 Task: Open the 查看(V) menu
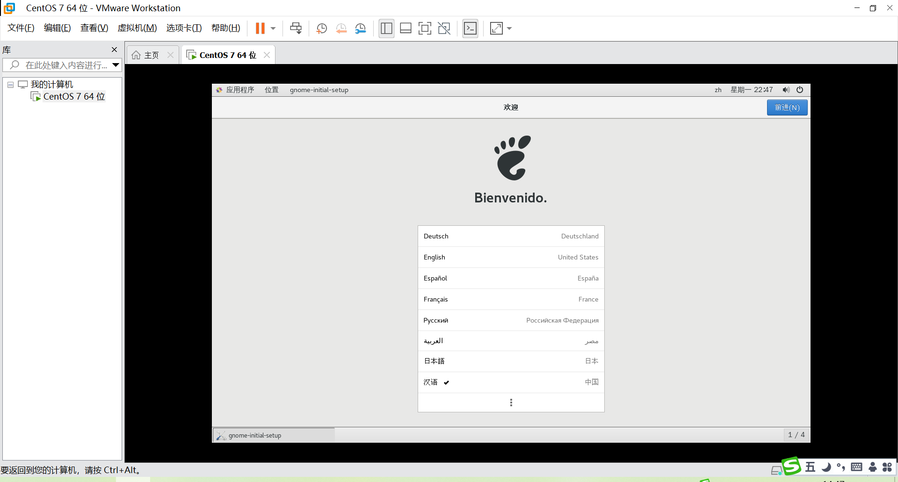pos(94,28)
